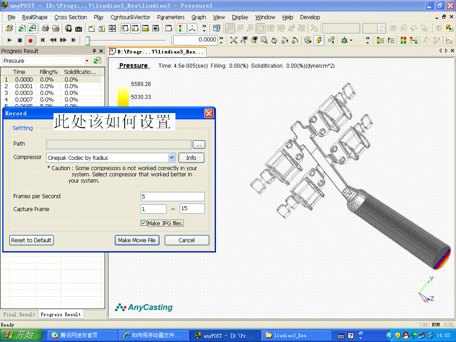Click the legend with list icon
The width and height of the screenshot is (456, 342).
coord(380,40)
